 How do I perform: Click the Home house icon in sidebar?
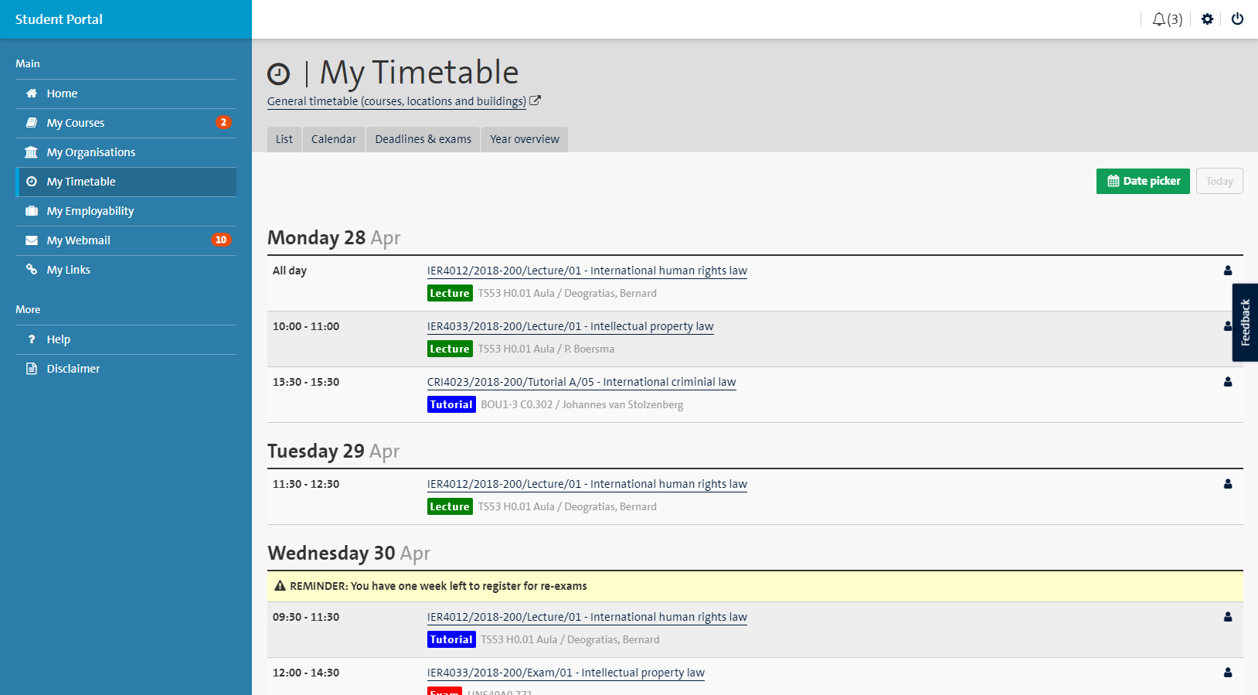tap(32, 94)
